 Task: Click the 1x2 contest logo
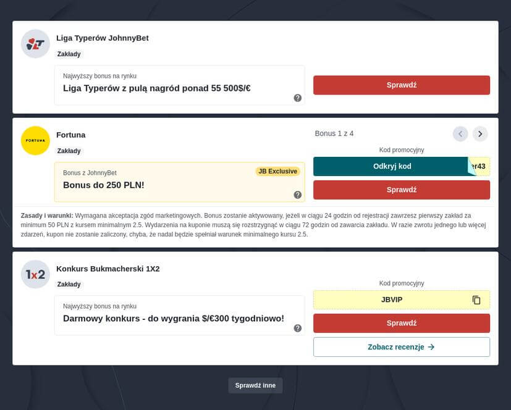[35, 274]
